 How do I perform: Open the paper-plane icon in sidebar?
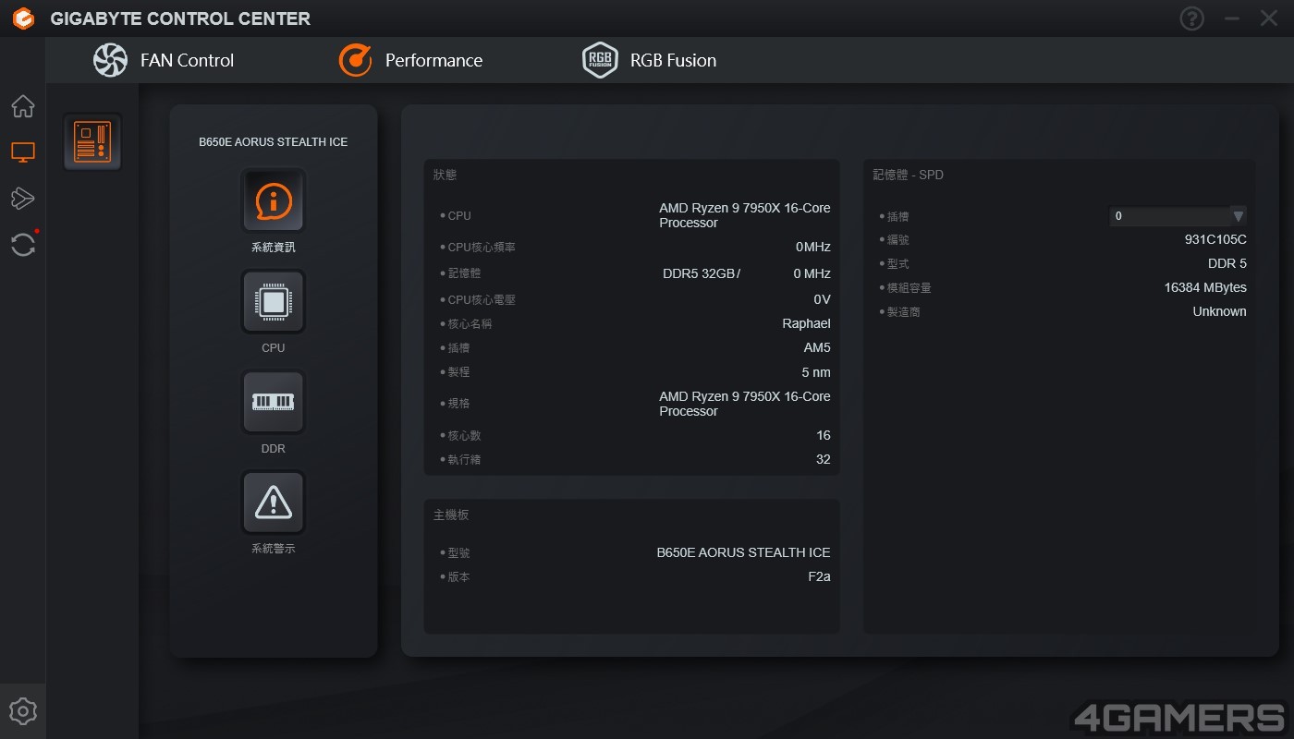coord(23,198)
